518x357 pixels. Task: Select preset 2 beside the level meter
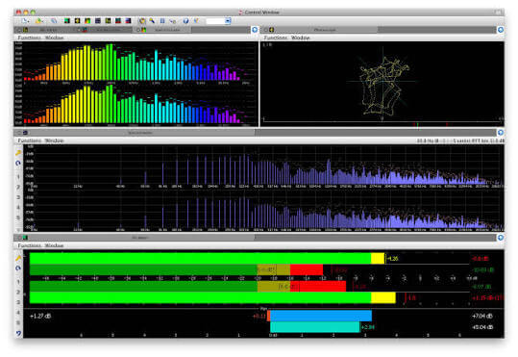18,293
